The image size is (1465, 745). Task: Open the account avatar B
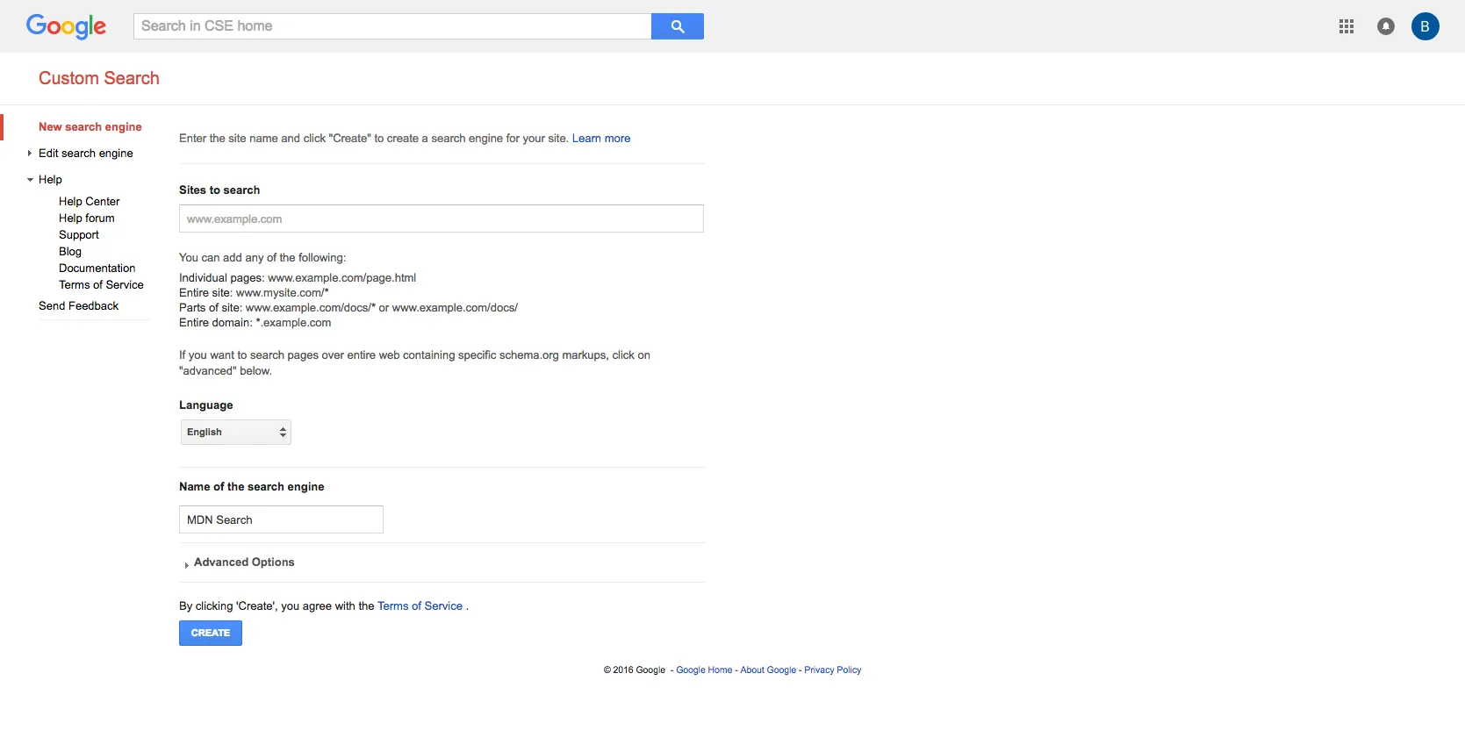[x=1425, y=26]
